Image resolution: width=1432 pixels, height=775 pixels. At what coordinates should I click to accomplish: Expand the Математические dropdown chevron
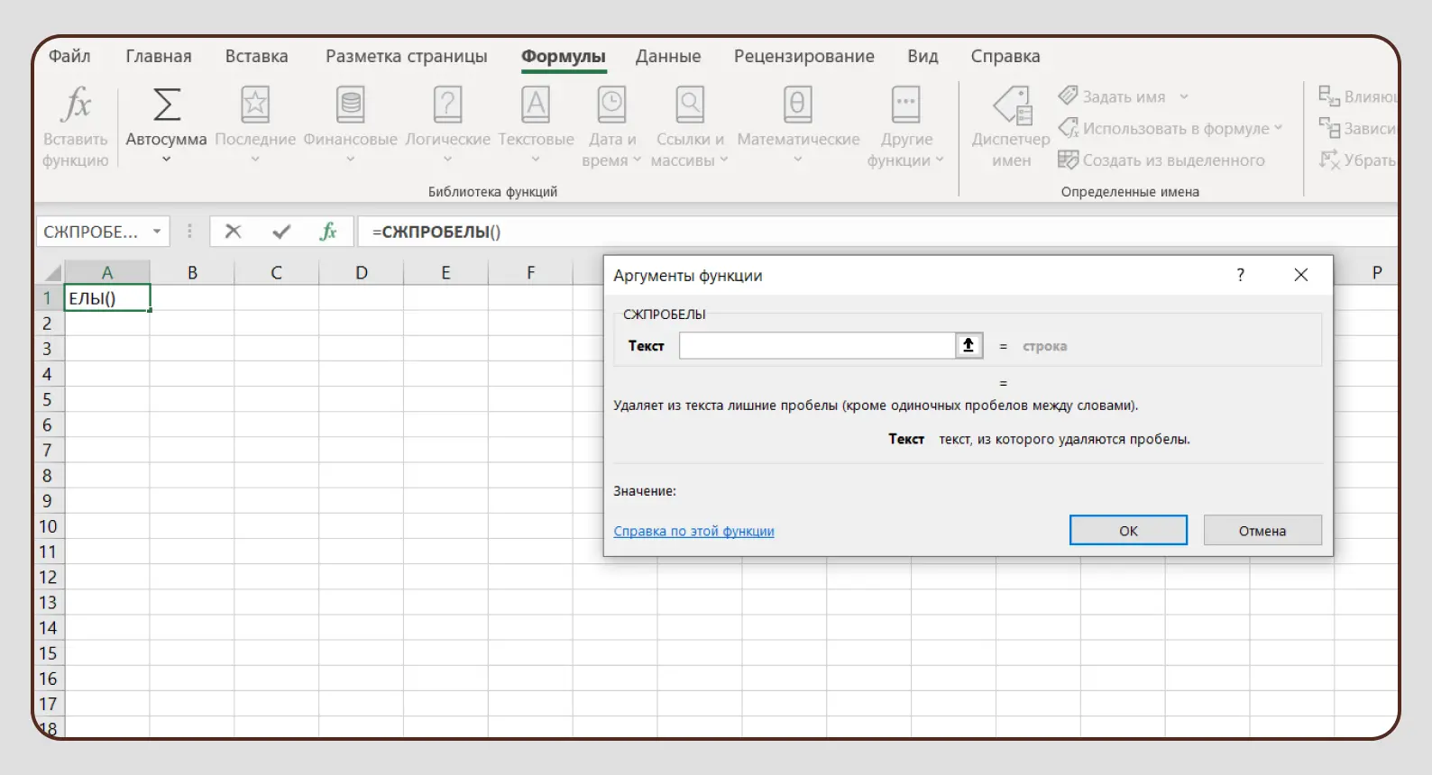798,160
